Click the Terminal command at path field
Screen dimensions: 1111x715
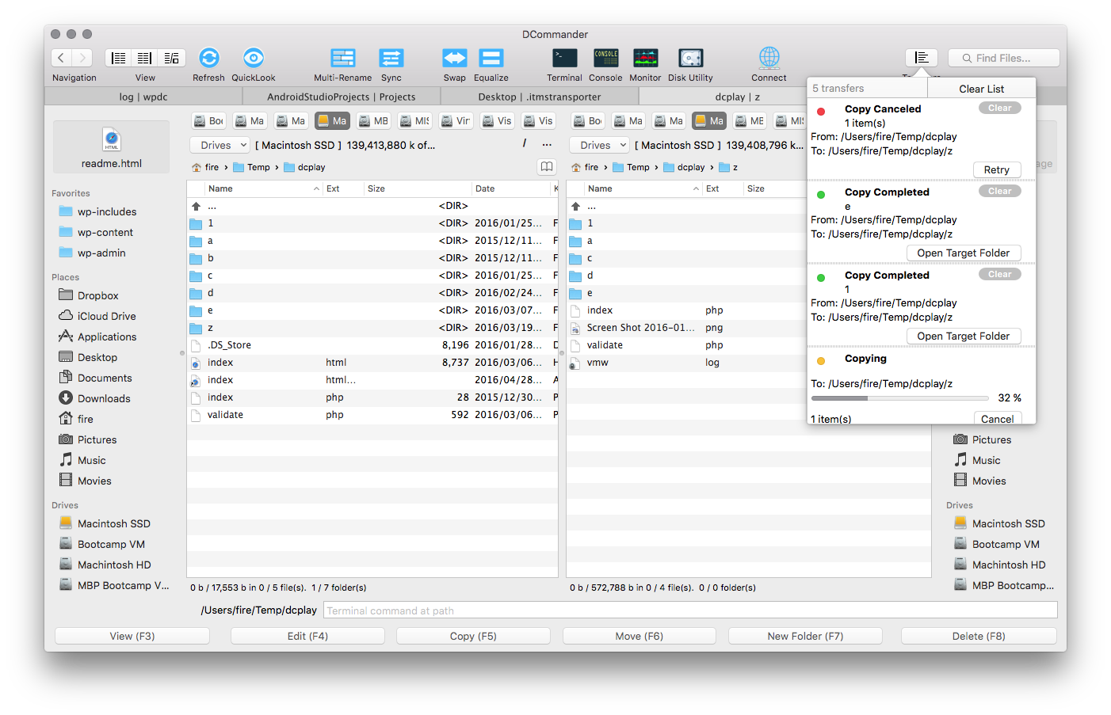(690, 610)
